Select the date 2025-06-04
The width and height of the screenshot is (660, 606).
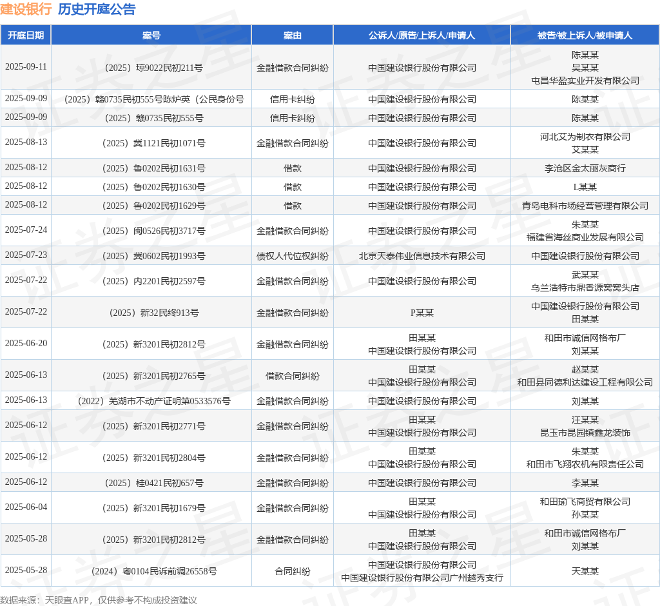[26, 507]
